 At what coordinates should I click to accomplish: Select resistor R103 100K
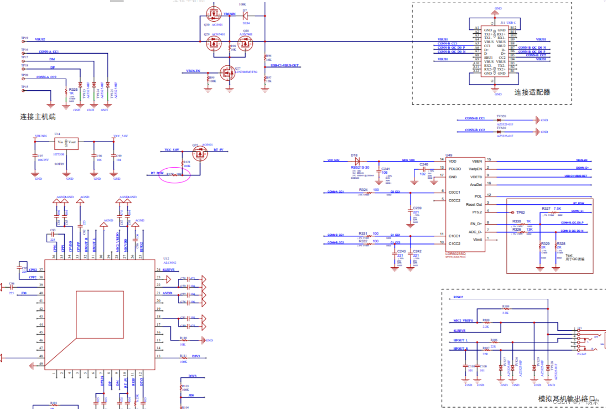pyautogui.click(x=181, y=387)
